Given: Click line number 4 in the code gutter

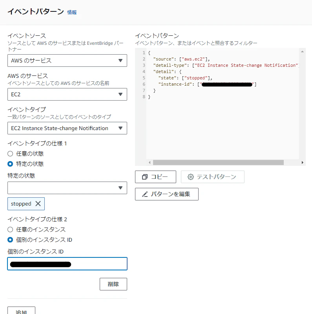Looking at the screenshot, I should click(x=144, y=72).
